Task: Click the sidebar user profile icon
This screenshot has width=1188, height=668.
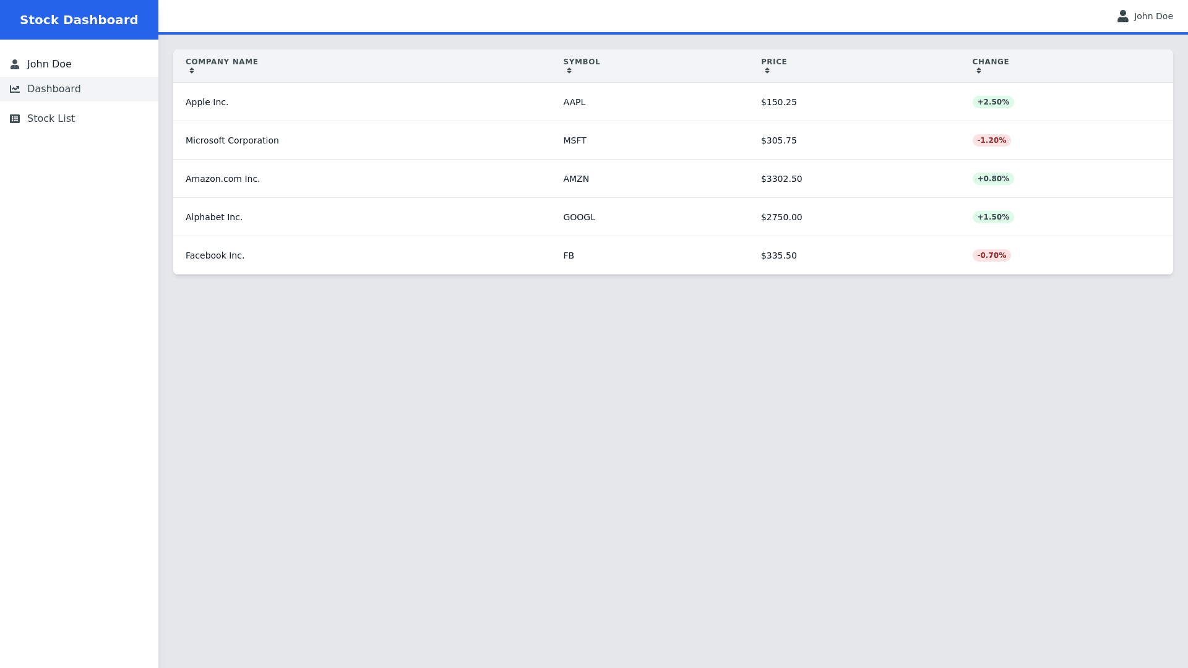Action: point(15,64)
